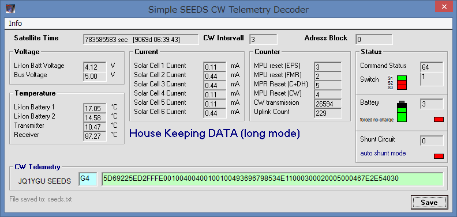The height and width of the screenshot is (217, 457).
Task: Click the 'Satellite Time' label
Action: pyautogui.click(x=36, y=38)
